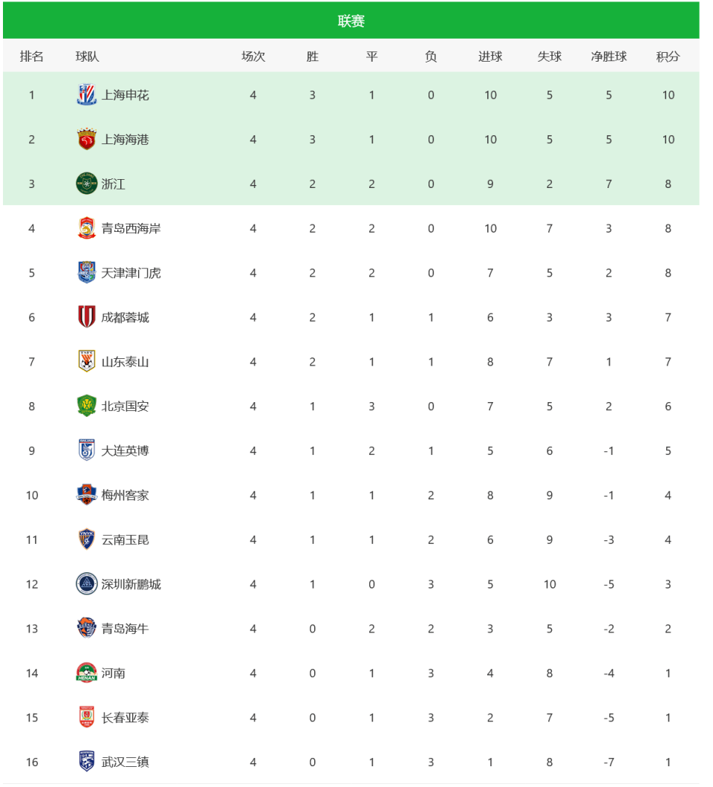713x787 pixels.
Task: Click the 积分 column header
Action: point(668,56)
